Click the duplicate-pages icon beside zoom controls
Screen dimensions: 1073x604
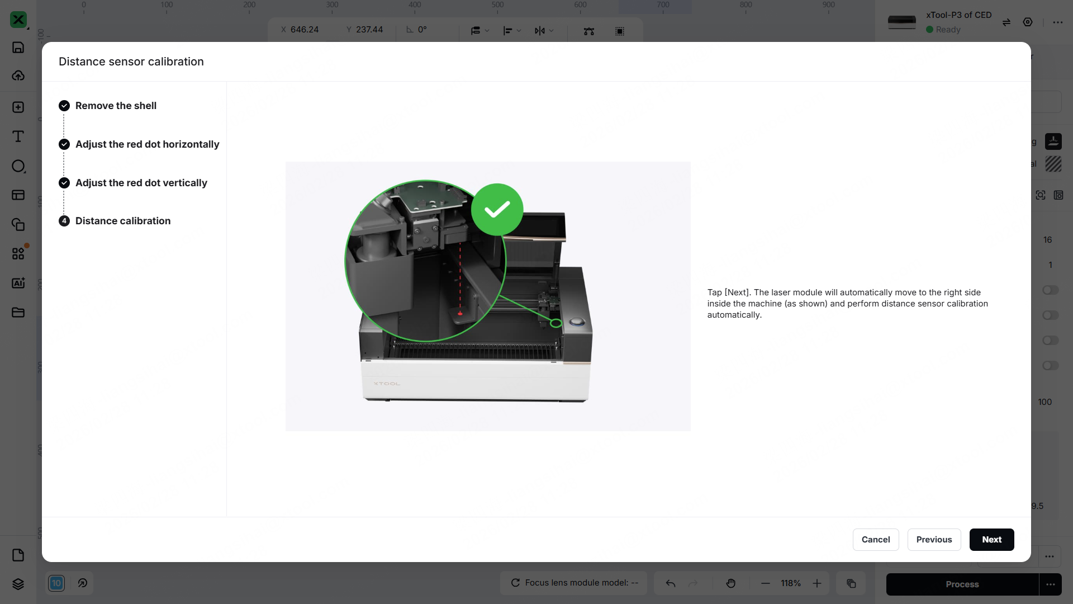point(851,583)
